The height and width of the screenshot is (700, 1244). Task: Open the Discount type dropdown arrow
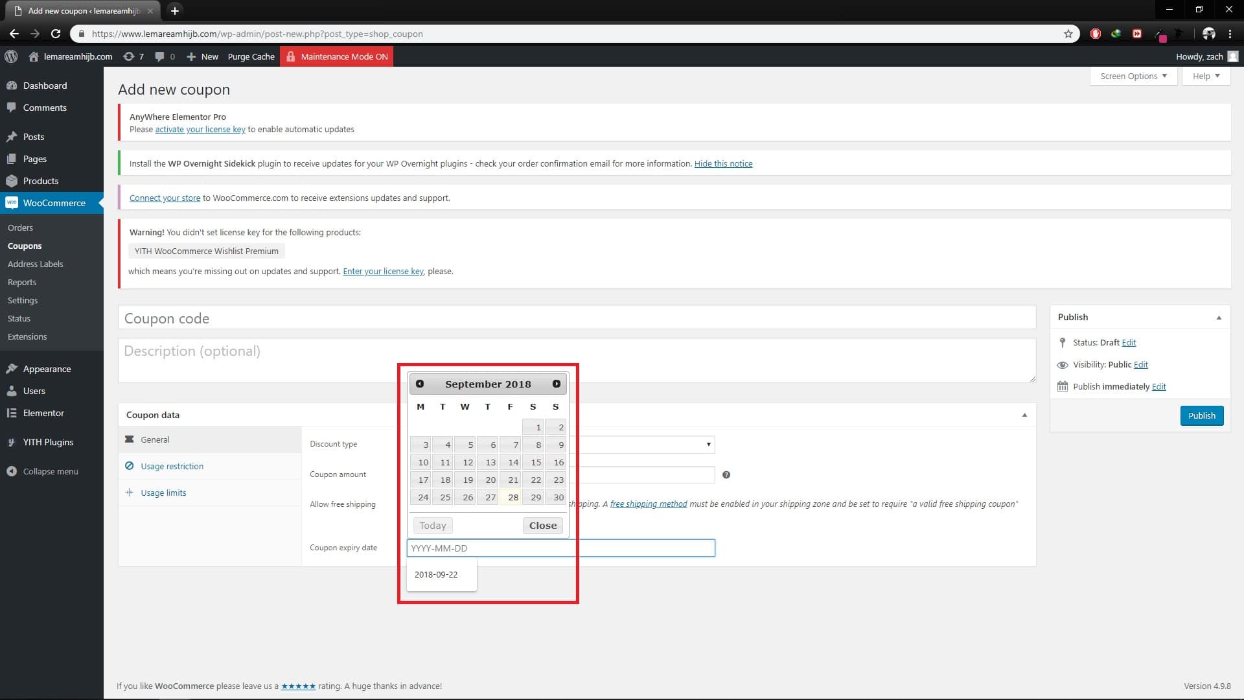708,445
